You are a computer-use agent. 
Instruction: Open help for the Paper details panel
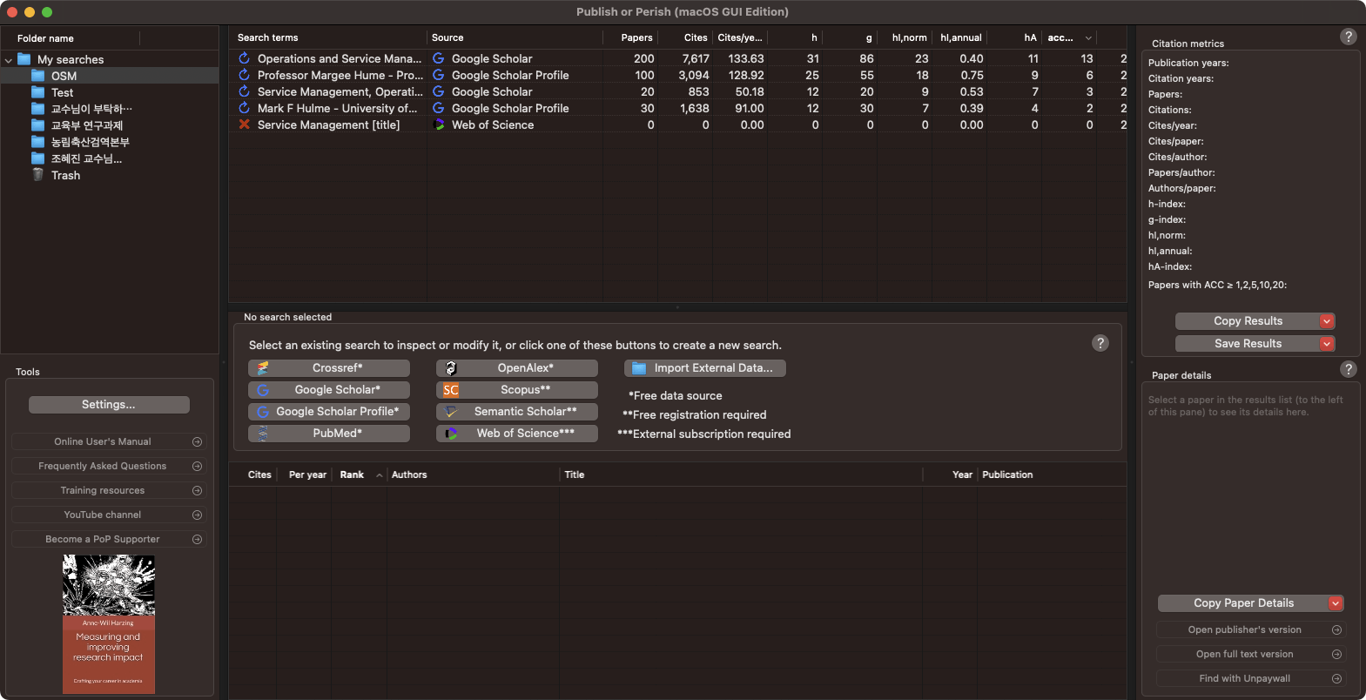click(x=1349, y=369)
